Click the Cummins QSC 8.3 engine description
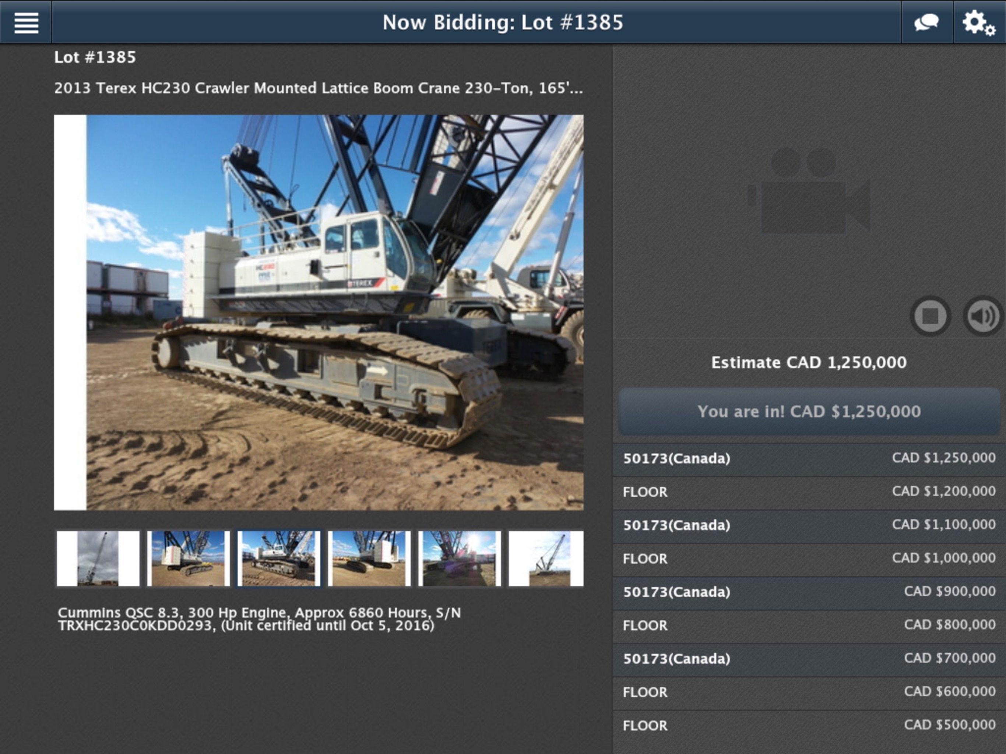 pos(259,619)
